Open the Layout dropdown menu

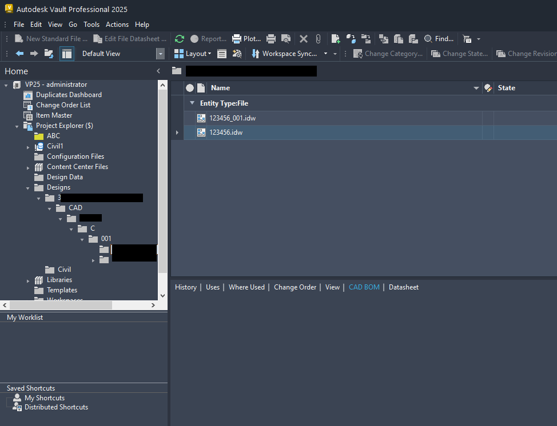pyautogui.click(x=193, y=53)
